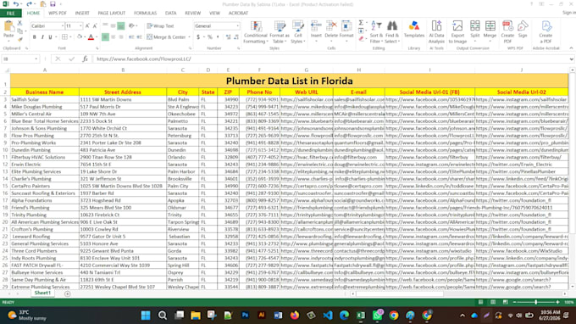Click the Accounting dollar format icon
This screenshot has width=576, height=324.
click(198, 37)
